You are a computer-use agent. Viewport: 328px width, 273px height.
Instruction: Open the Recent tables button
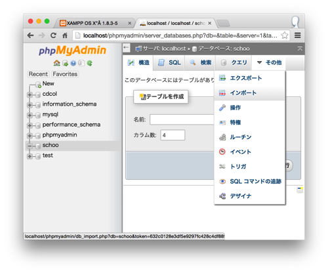tap(38, 74)
